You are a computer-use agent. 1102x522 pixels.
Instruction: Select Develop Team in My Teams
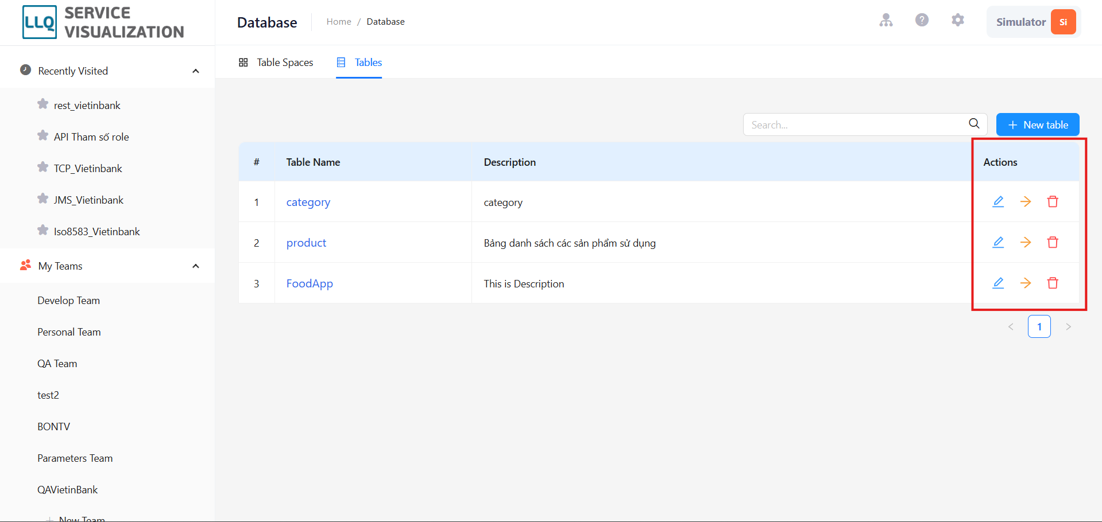(x=68, y=301)
